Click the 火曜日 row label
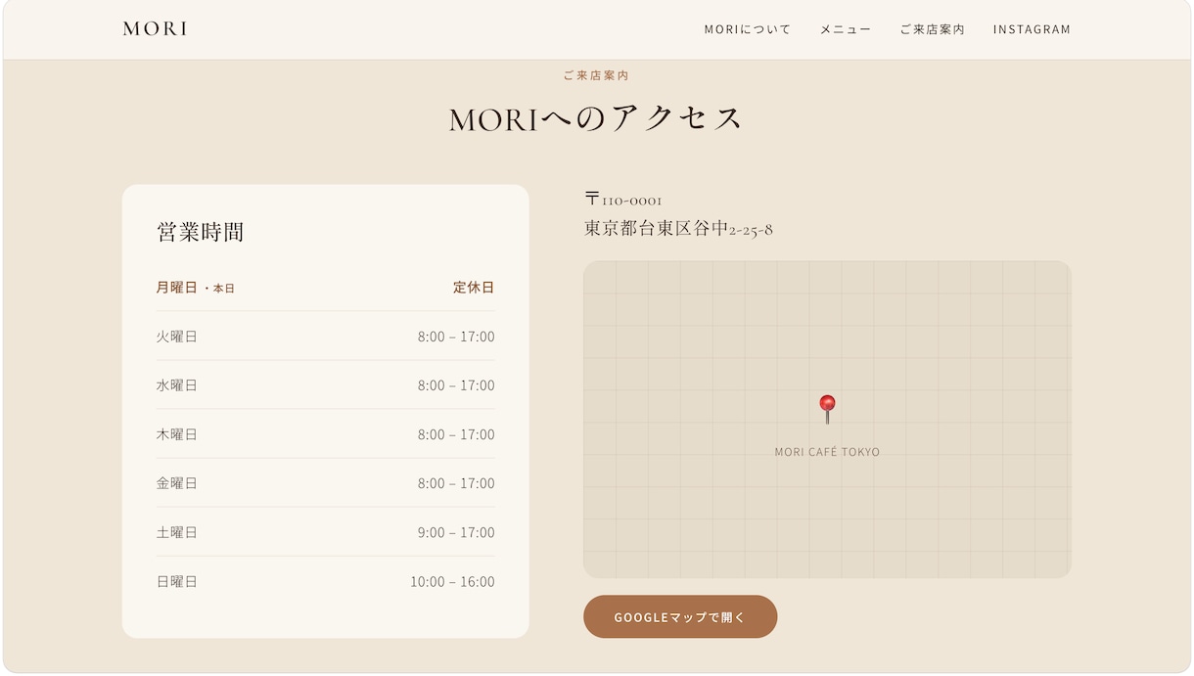The image size is (1194, 676). coord(176,337)
